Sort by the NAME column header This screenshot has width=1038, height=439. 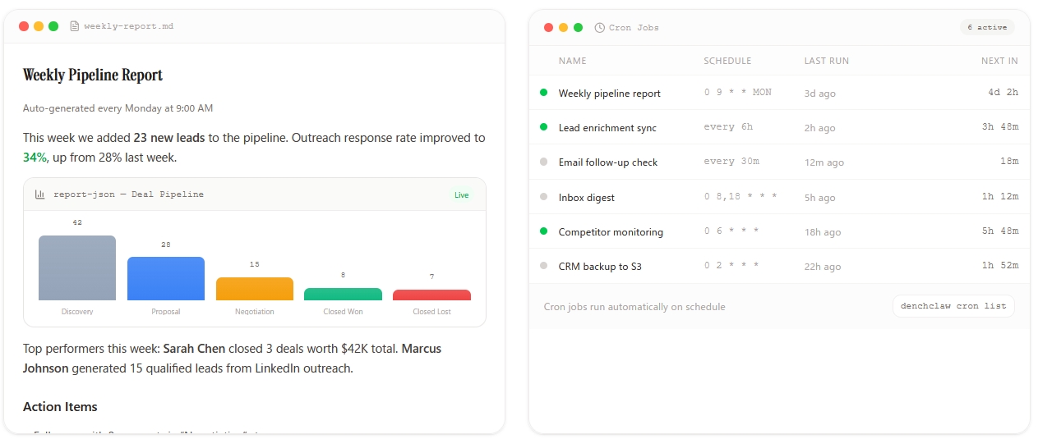click(x=573, y=61)
